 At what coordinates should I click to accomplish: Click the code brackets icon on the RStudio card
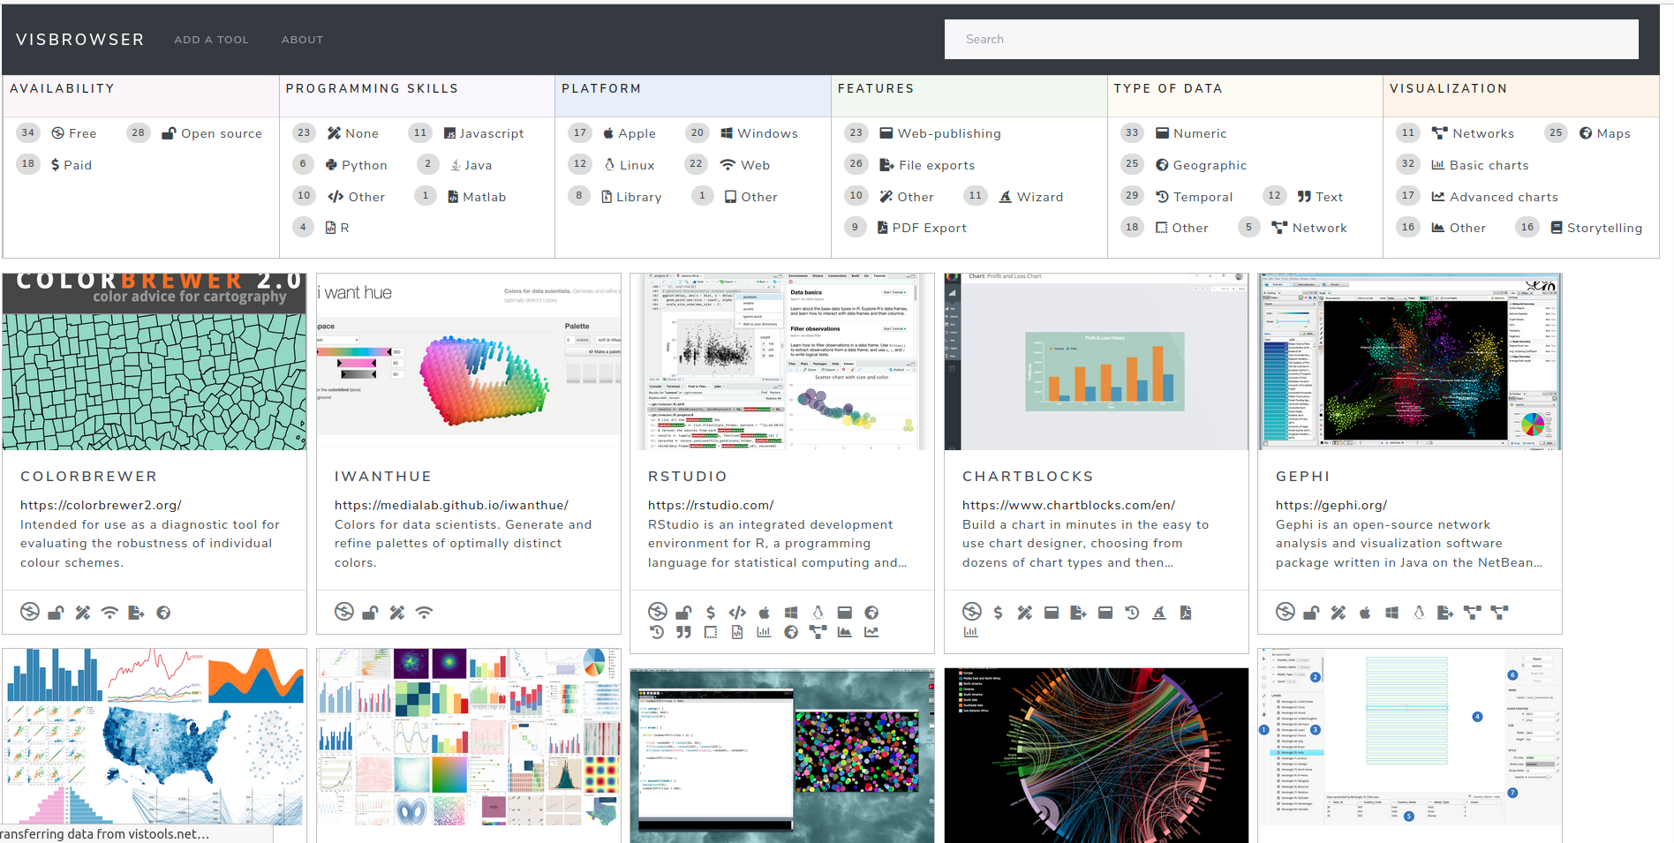pyautogui.click(x=737, y=612)
